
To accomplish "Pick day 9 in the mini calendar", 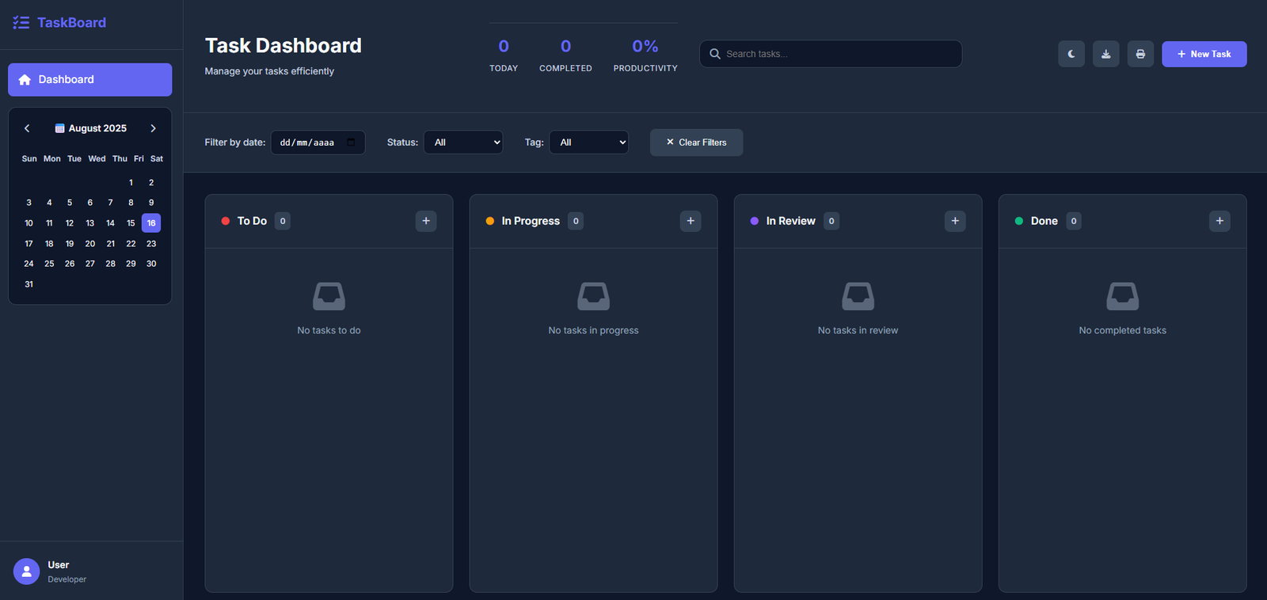I will pyautogui.click(x=151, y=203).
